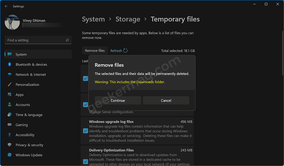The image size is (284, 166).
Task: Click the Apps icon in sidebar
Action: click(10, 94)
